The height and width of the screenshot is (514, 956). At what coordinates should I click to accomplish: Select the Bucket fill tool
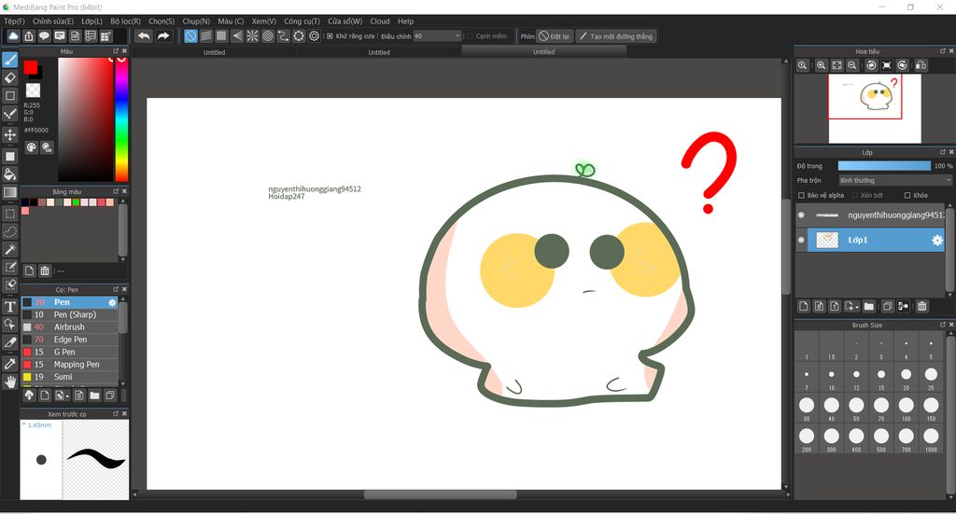(x=9, y=174)
